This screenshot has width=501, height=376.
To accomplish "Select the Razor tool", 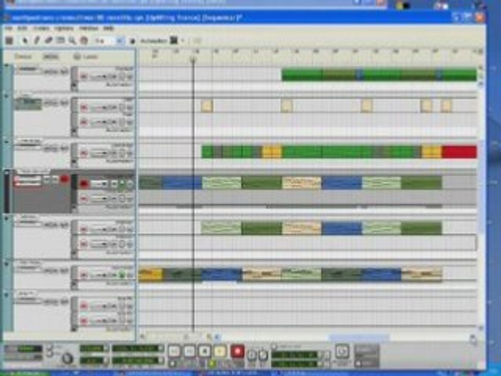I will [x=60, y=41].
